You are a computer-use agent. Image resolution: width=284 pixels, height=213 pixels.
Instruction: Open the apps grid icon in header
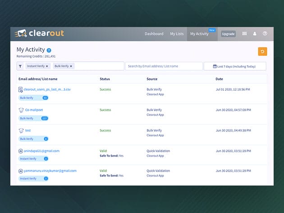click(245, 34)
